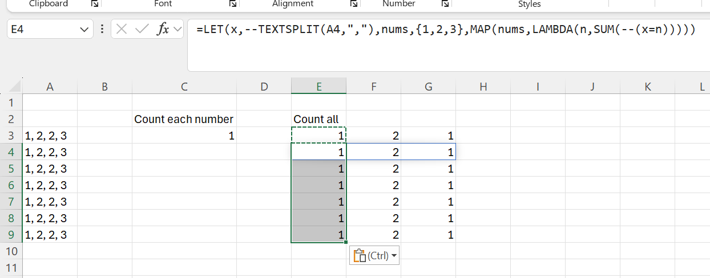Select row 11 header
The width and height of the screenshot is (710, 278).
point(11,268)
